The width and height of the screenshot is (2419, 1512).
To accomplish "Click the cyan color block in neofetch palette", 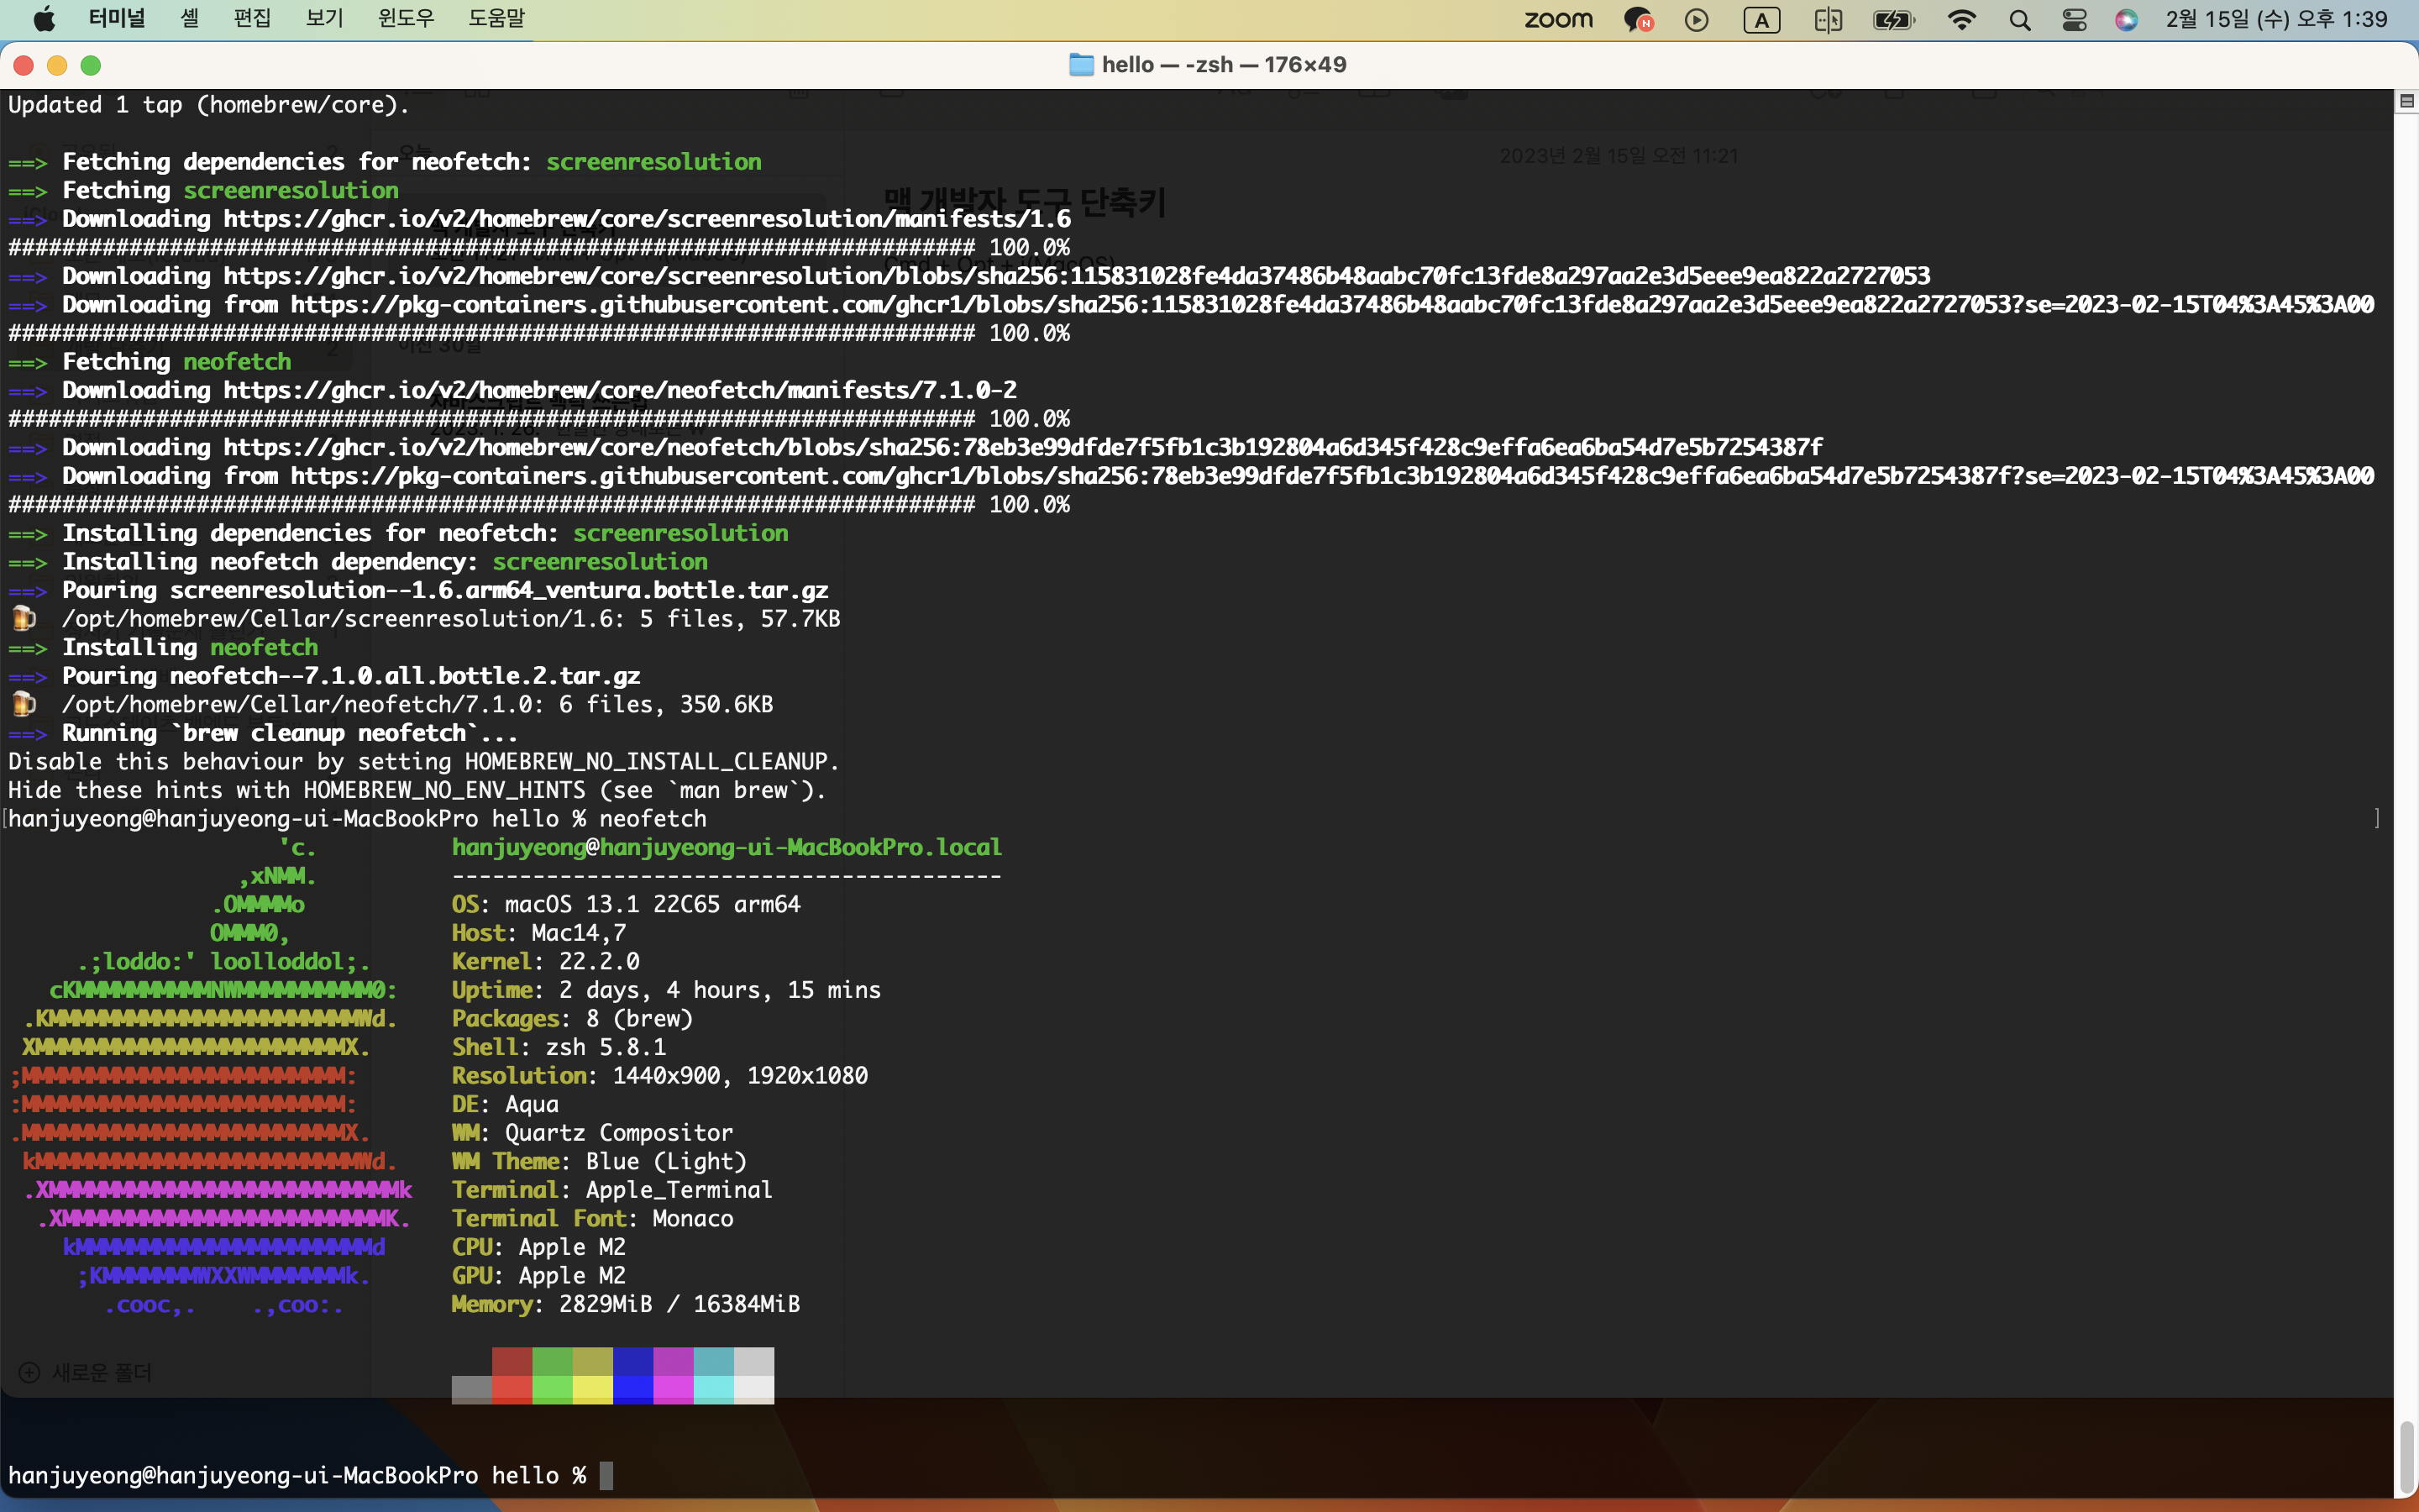I will click(714, 1376).
